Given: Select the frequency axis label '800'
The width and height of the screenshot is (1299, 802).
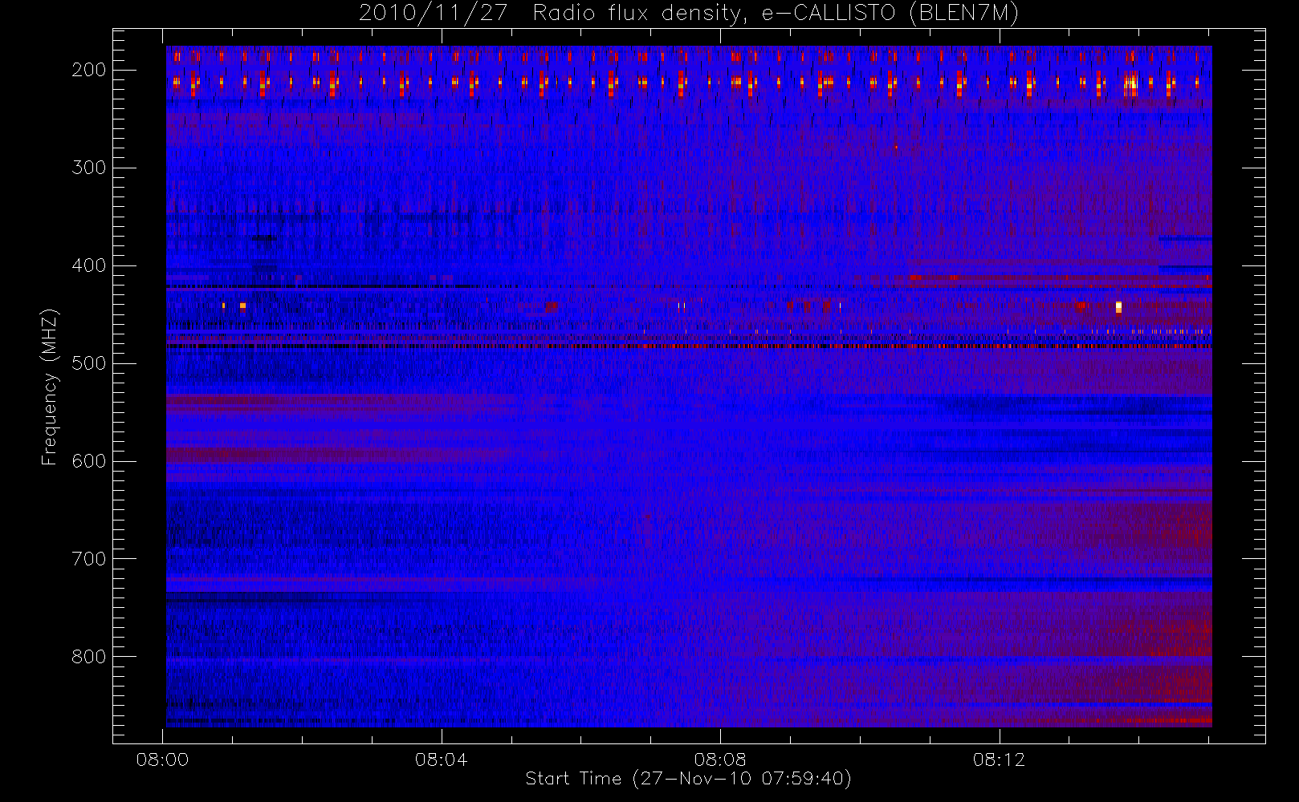Looking at the screenshot, I should [x=88, y=657].
